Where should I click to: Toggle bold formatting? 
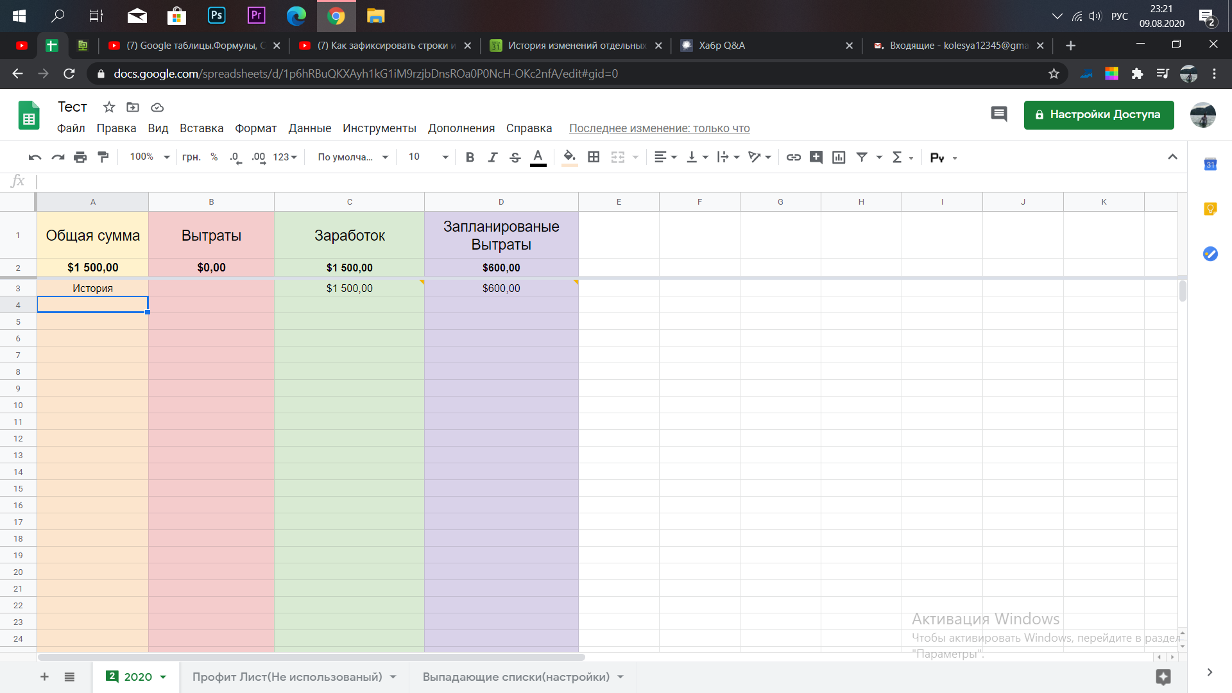click(x=470, y=157)
